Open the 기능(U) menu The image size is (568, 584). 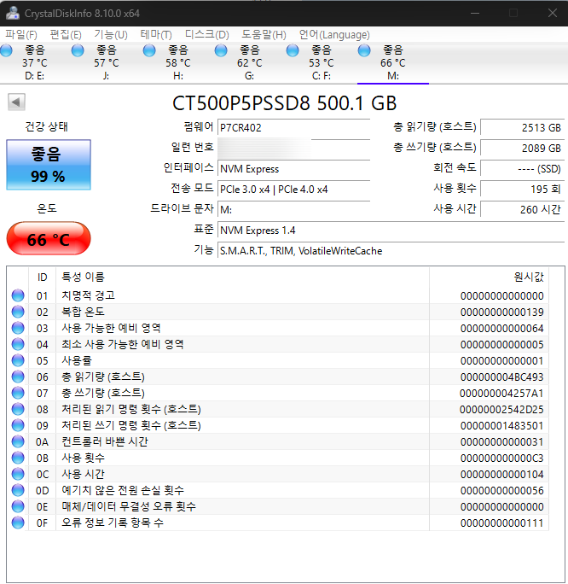[x=111, y=35]
